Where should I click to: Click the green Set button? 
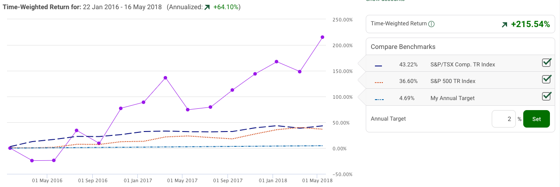(536, 119)
